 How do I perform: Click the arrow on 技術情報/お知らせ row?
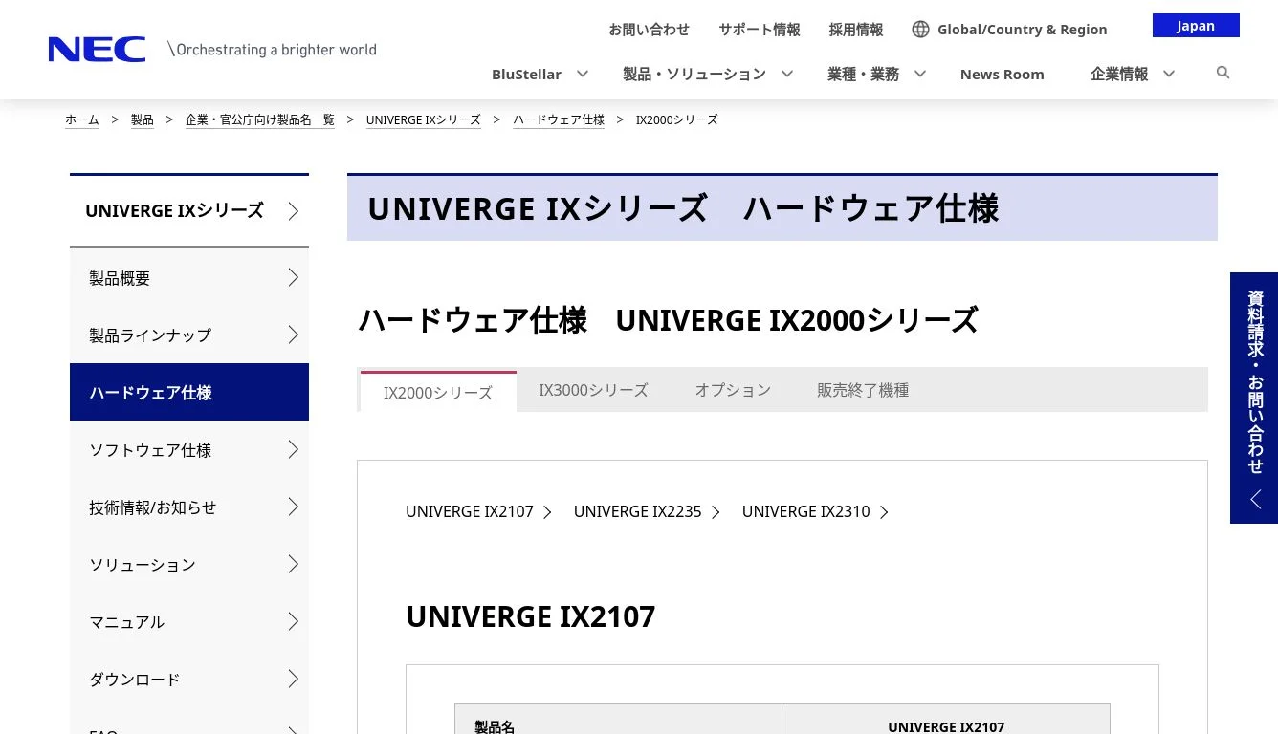[x=294, y=507]
